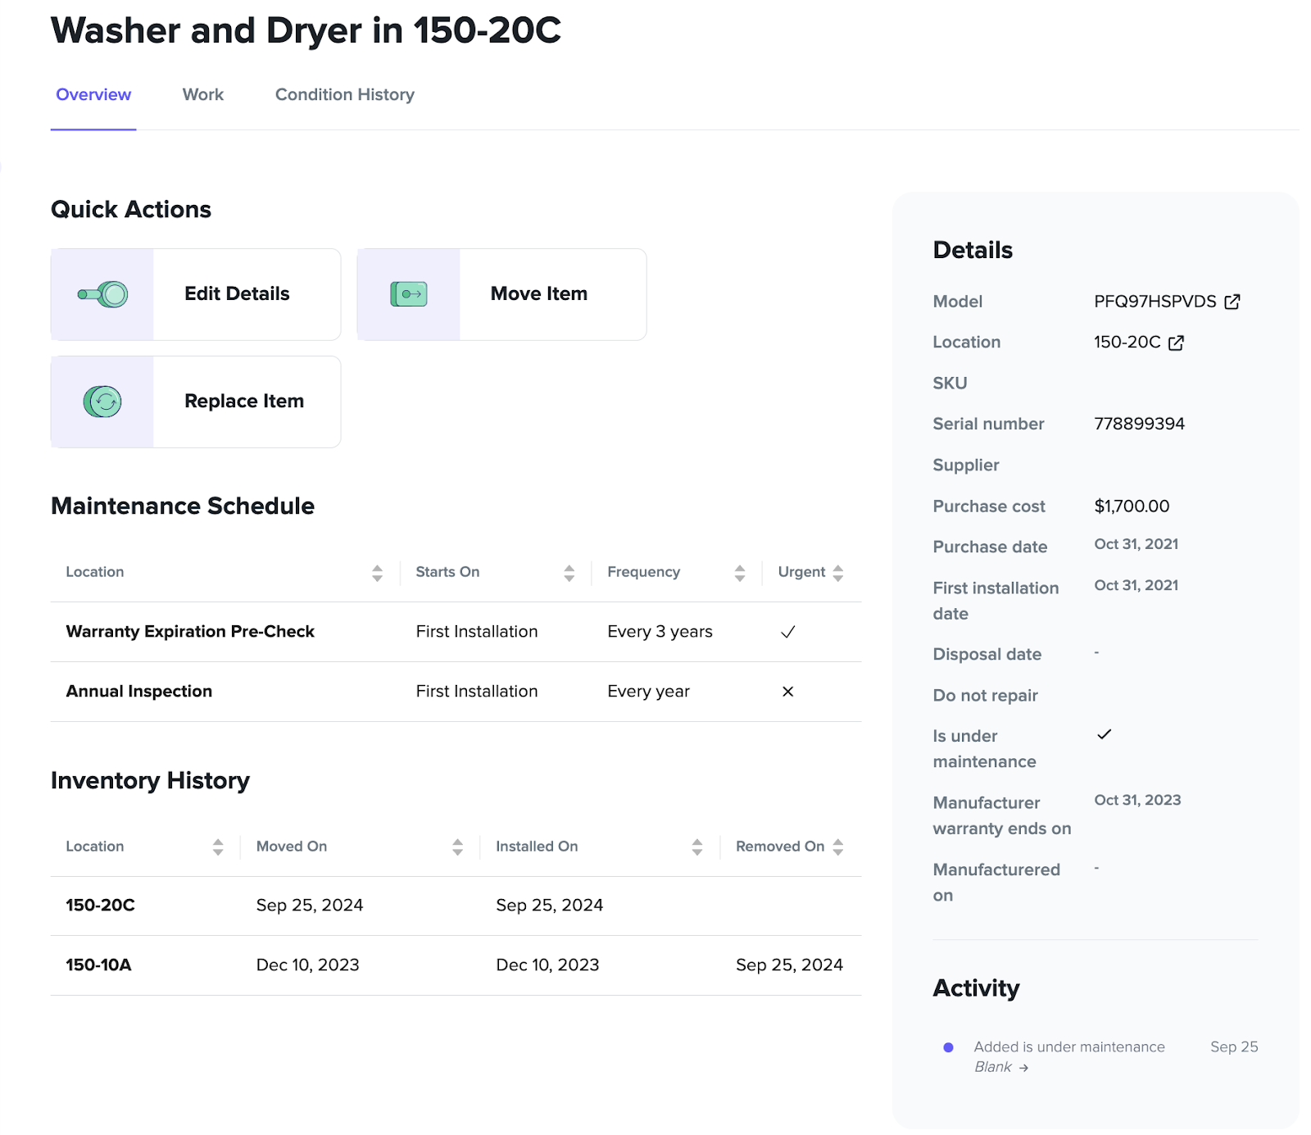This screenshot has width=1311, height=1135.
Task: Click the Do not repair label
Action: pos(985,696)
